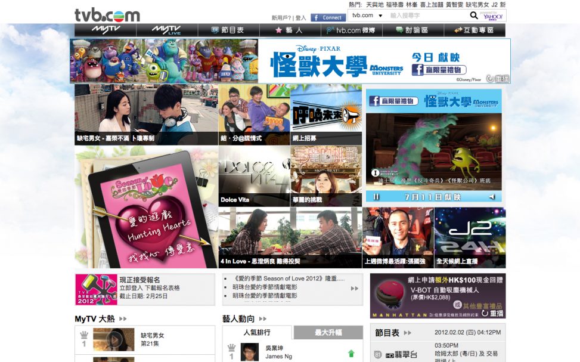Replay the Monsters University top banner ad
The image size is (580, 362).
coord(498,79)
